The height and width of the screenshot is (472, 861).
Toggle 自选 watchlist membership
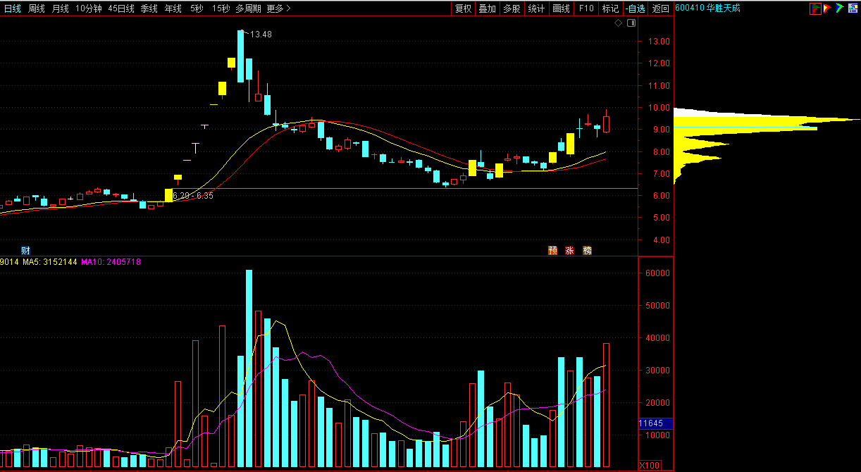635,8
